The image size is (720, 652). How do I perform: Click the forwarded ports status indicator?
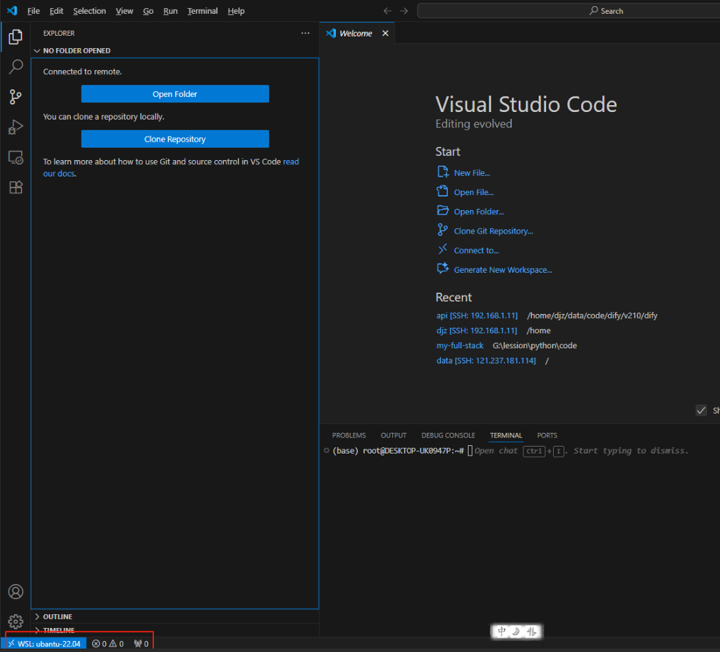(x=142, y=644)
